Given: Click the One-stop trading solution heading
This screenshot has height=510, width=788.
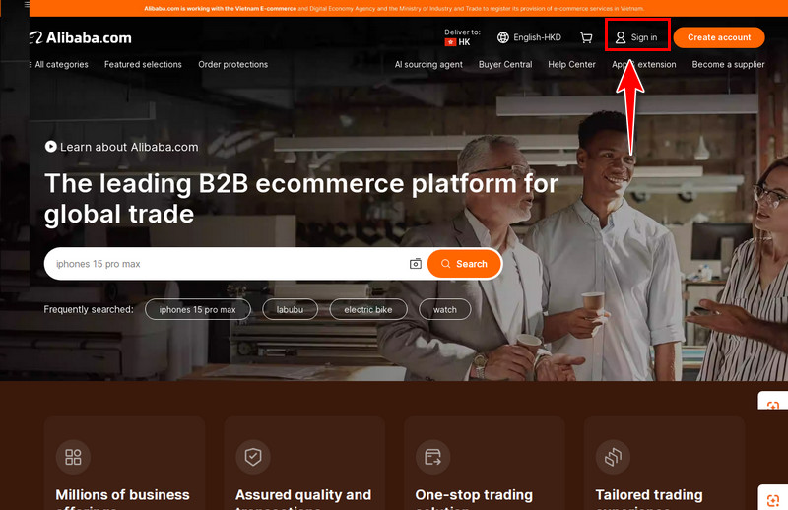Looking at the screenshot, I should coord(474,498).
